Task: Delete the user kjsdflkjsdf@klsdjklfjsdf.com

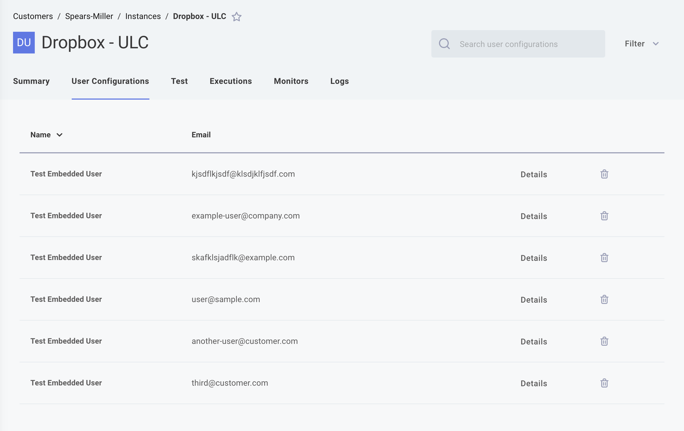Action: (x=604, y=174)
